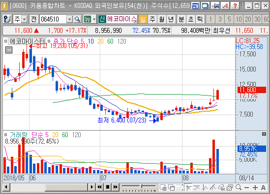Click the 전 button

[34, 19]
